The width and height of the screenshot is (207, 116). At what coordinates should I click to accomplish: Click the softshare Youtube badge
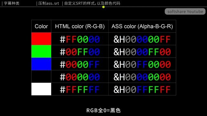(x=185, y=12)
